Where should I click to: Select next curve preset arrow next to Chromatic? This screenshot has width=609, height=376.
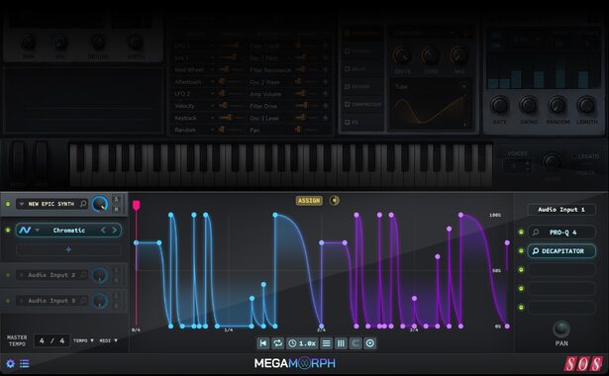[114, 231]
